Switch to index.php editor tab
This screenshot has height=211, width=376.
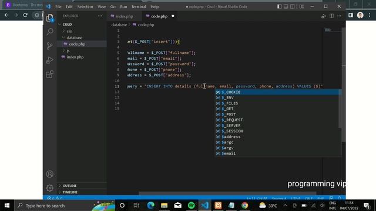(125, 16)
